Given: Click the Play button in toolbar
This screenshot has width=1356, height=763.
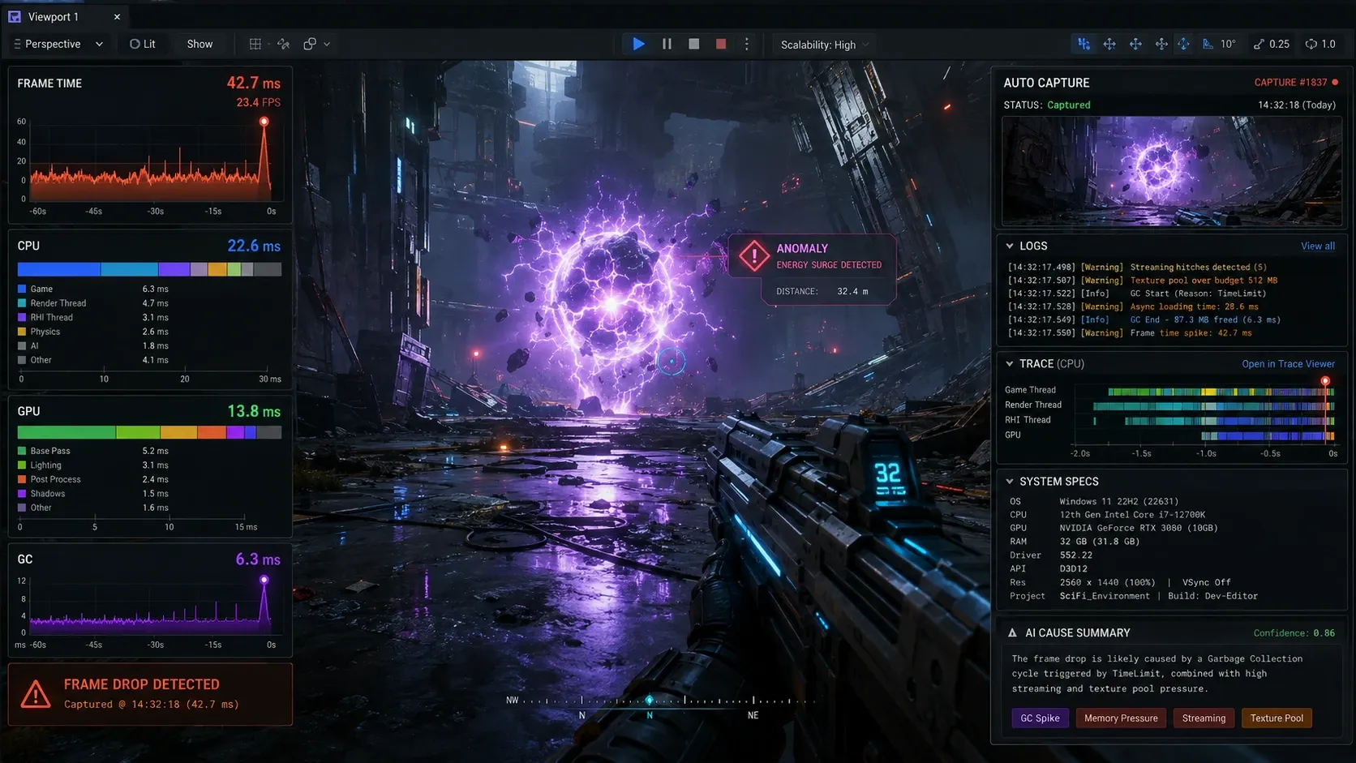Looking at the screenshot, I should 638,44.
